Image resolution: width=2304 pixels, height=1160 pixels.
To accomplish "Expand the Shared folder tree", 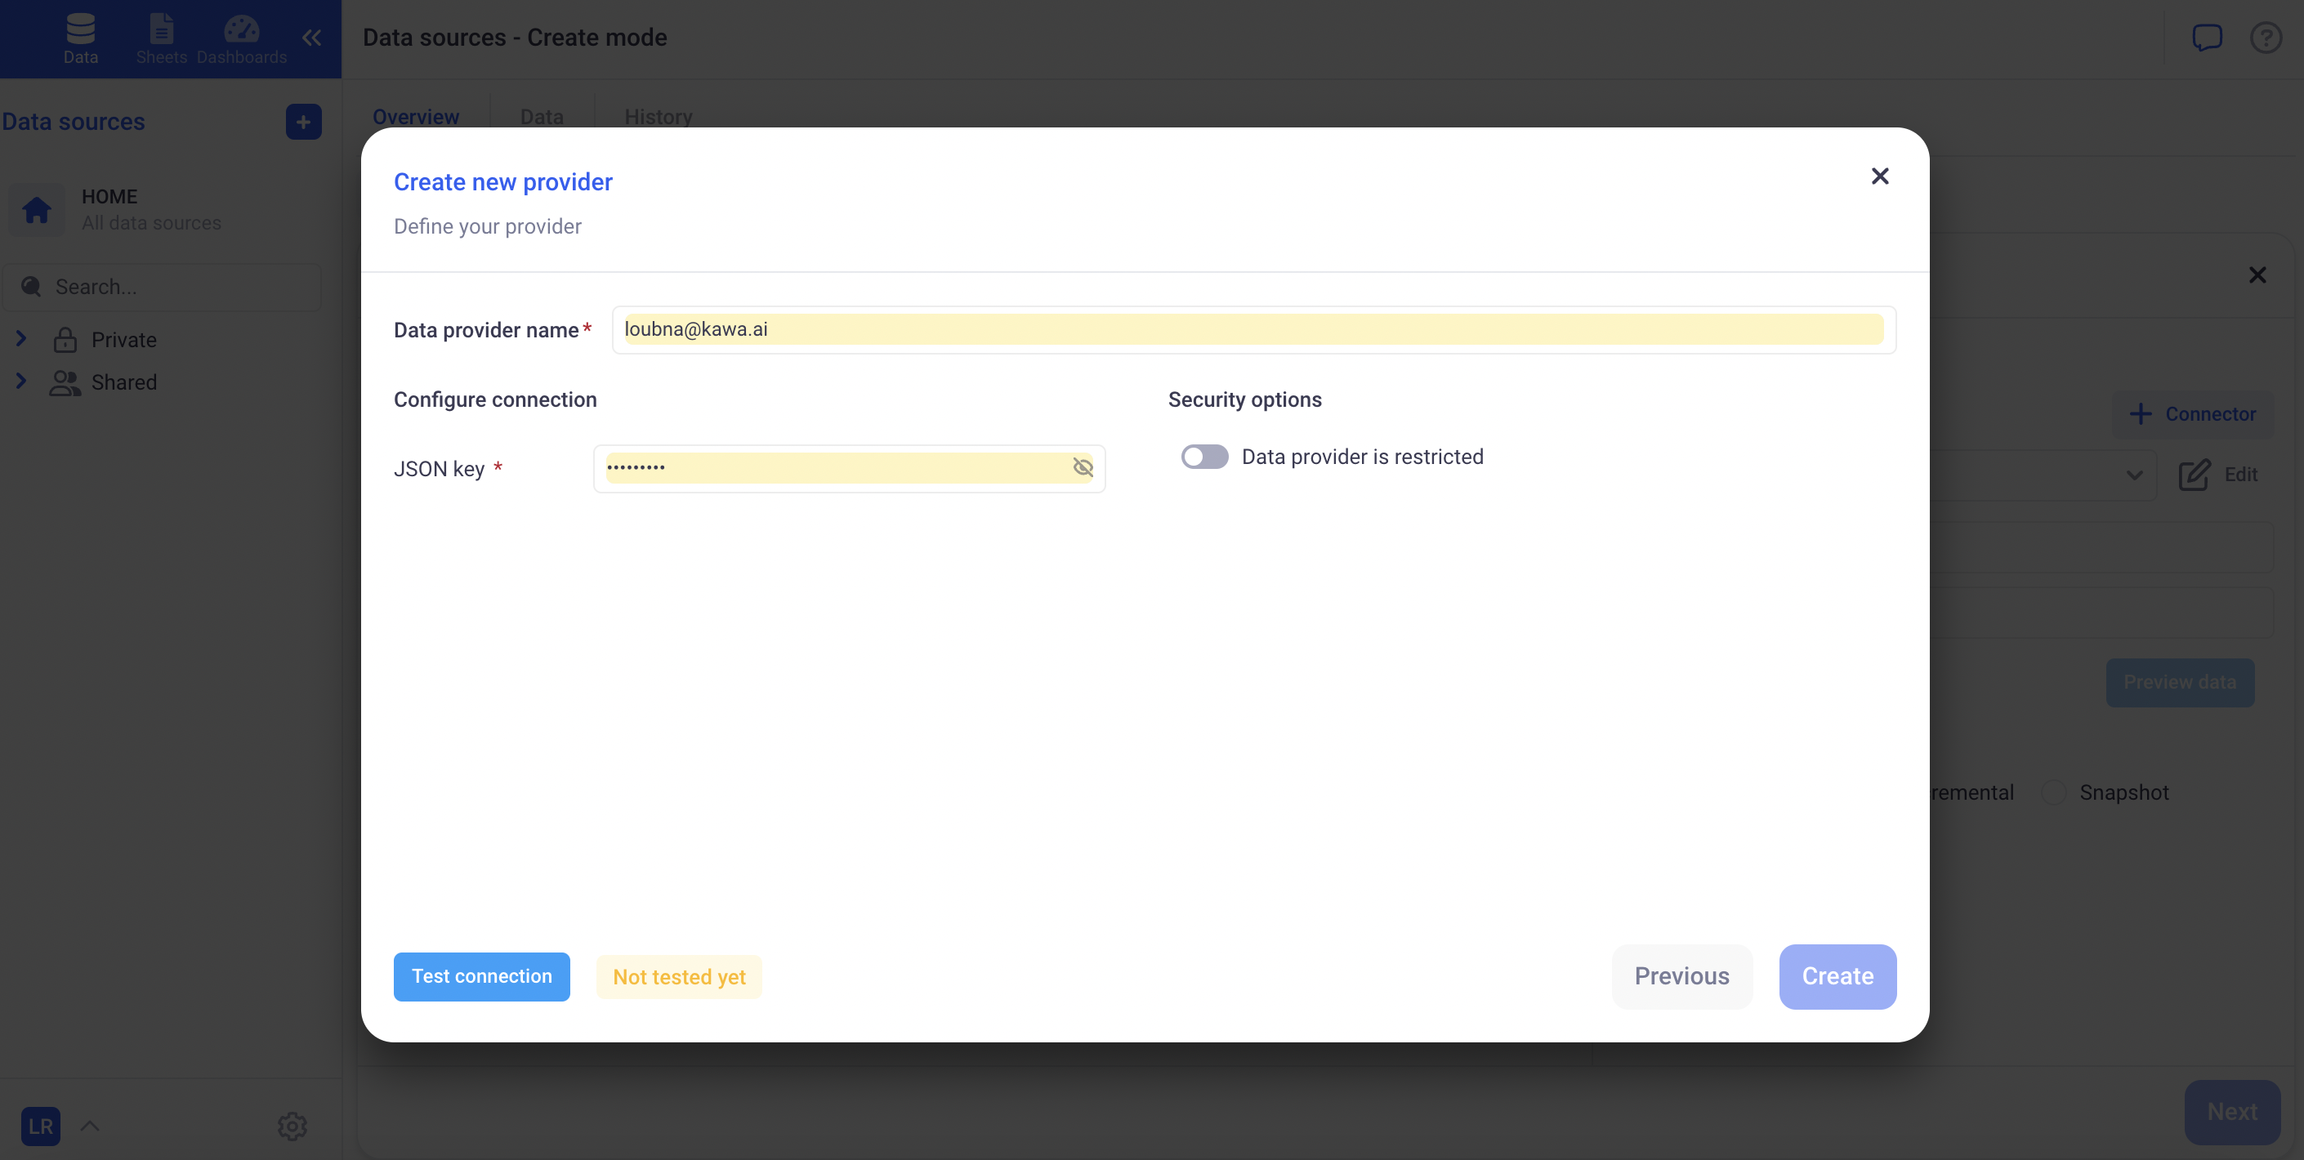I will tap(21, 381).
